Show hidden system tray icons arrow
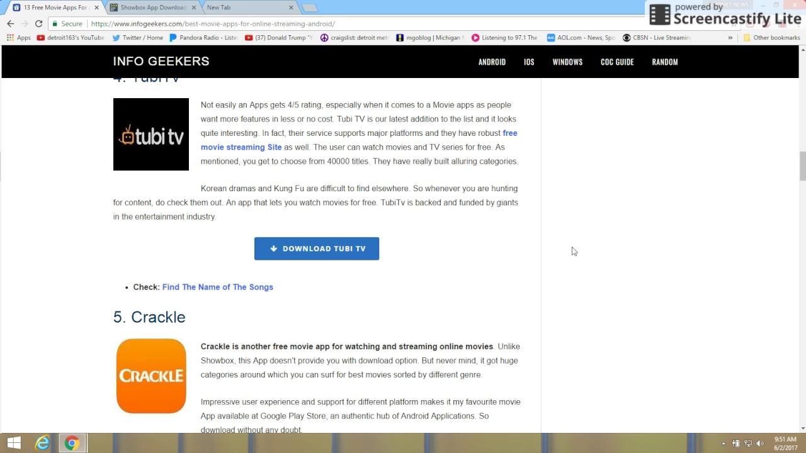Image resolution: width=806 pixels, height=453 pixels. (723, 444)
